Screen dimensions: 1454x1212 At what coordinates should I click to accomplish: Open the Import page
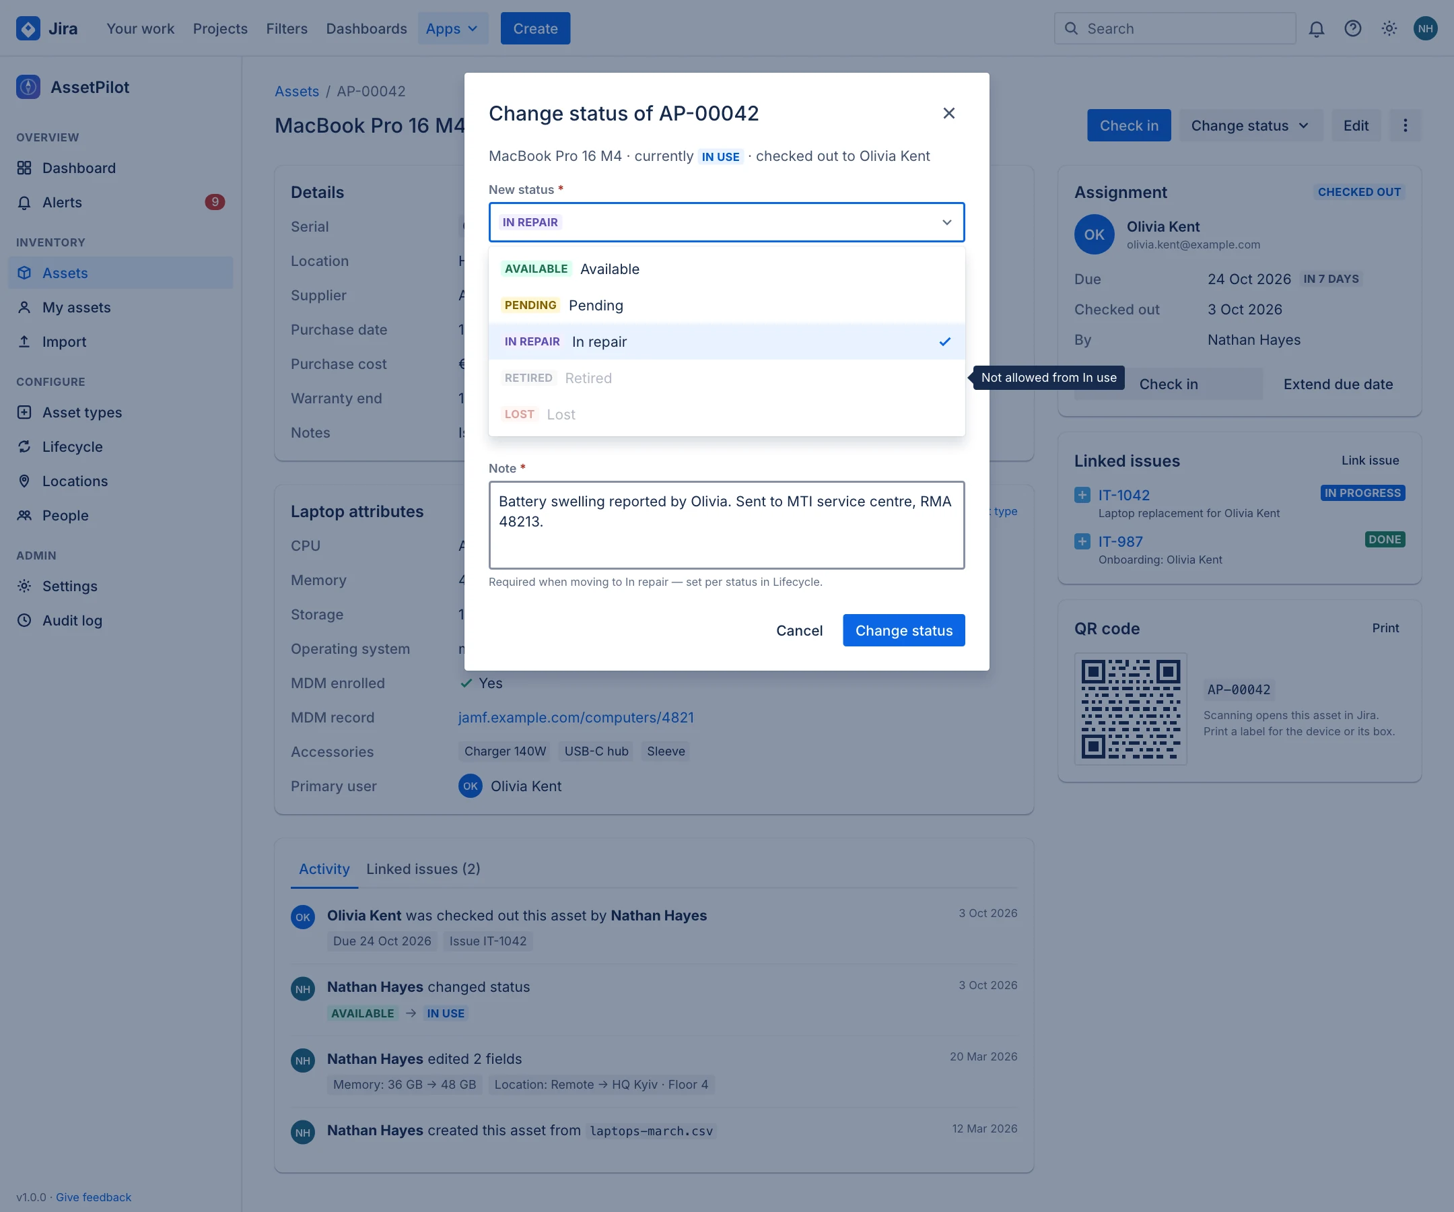tap(120, 341)
